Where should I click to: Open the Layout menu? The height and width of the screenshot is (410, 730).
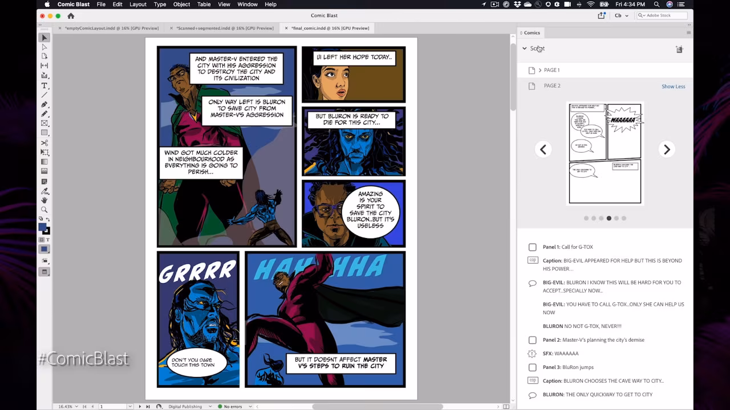(137, 5)
